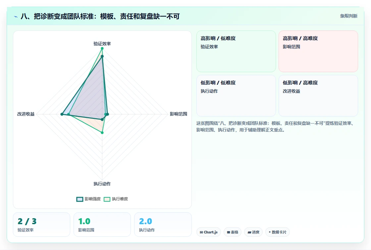The image size is (371, 250).
Task: Click the 执行动作 axis label on the radar
Action: [x=102, y=184]
